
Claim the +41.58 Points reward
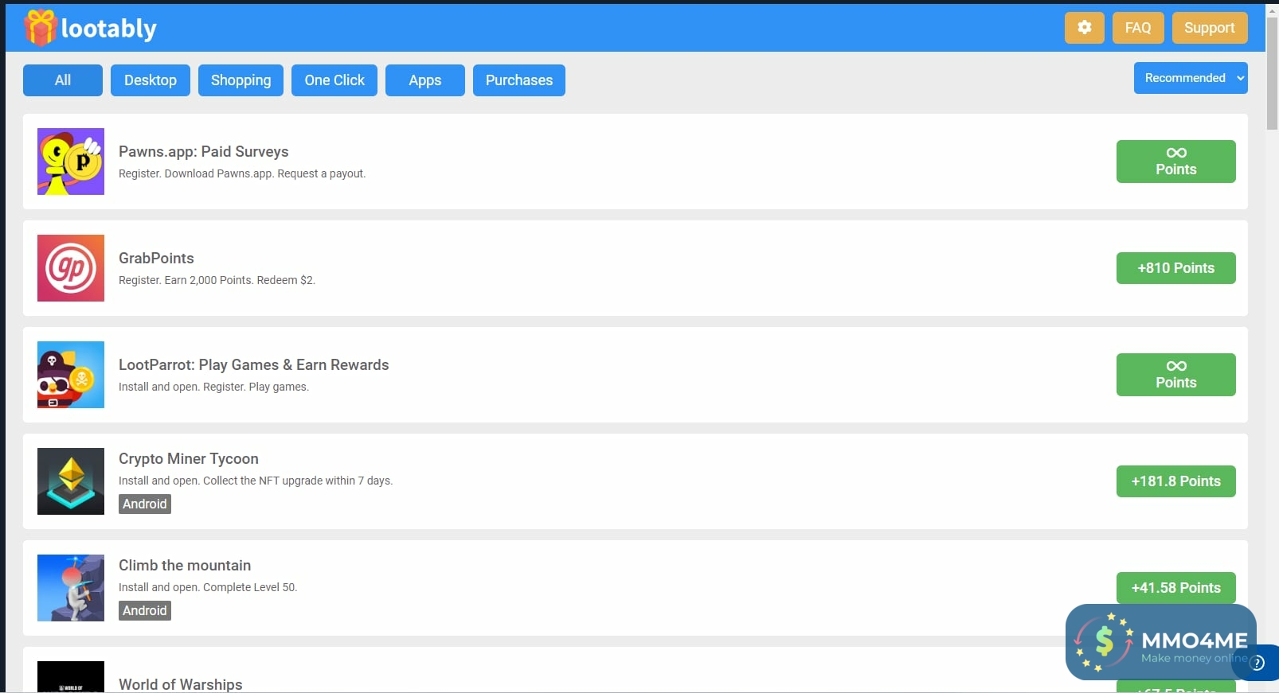(1176, 588)
